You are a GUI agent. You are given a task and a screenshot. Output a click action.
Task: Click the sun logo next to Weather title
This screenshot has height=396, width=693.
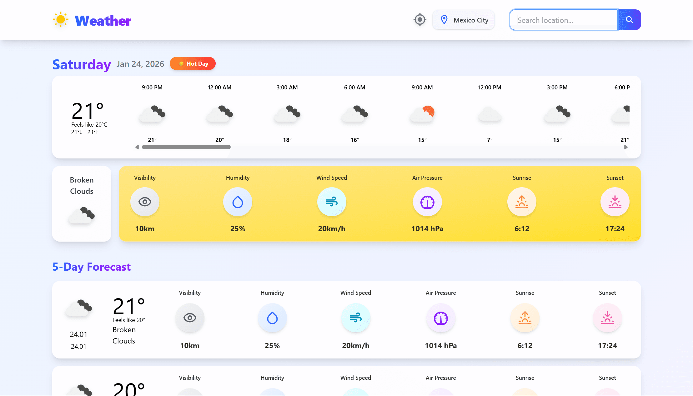(x=61, y=19)
